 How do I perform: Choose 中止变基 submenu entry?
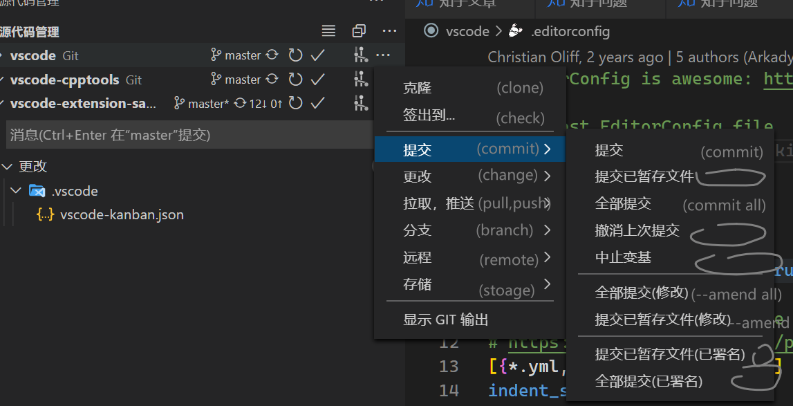670,258
